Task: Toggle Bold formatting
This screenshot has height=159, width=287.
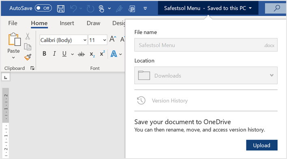Action: pyautogui.click(x=44, y=54)
